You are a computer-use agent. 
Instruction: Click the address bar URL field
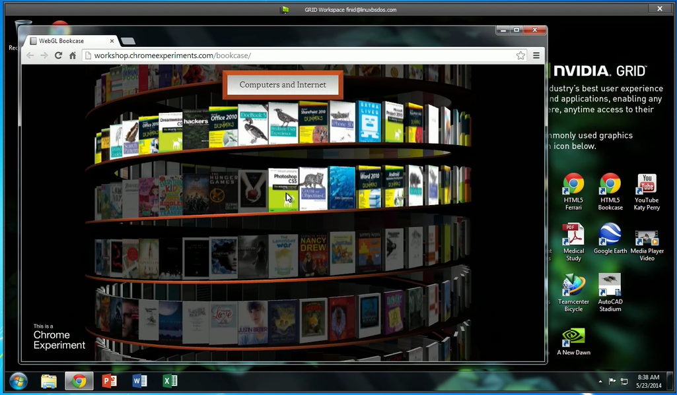(198, 55)
